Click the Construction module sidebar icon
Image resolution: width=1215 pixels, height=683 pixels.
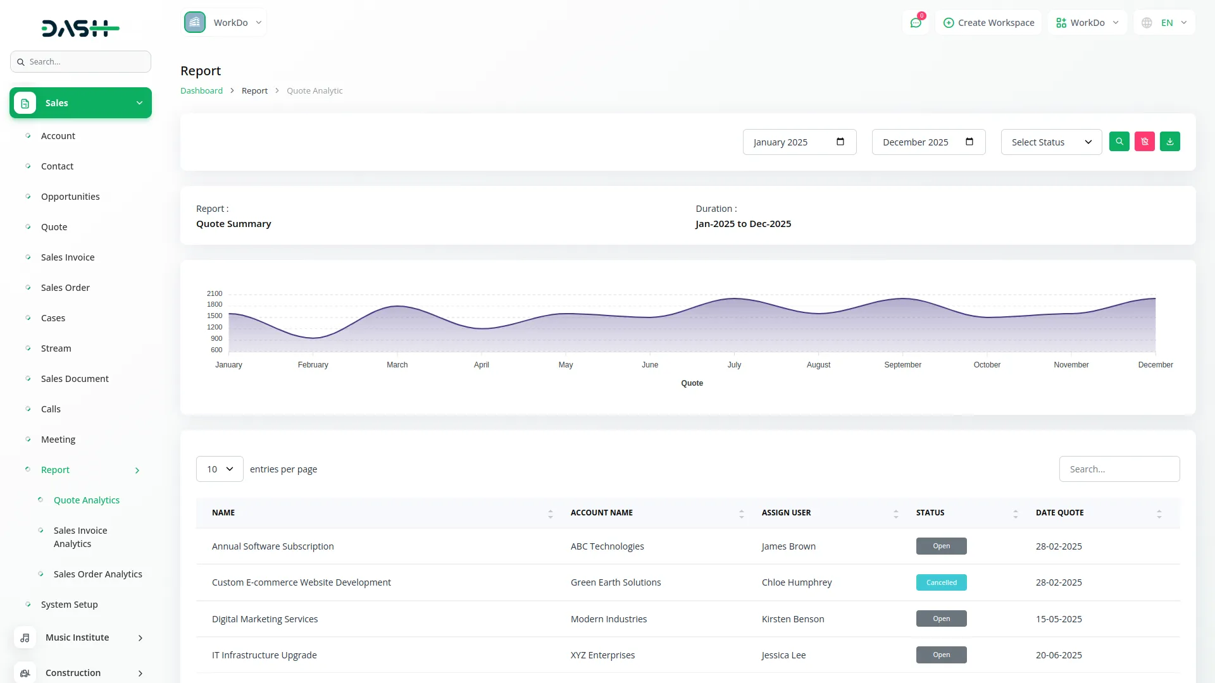pyautogui.click(x=25, y=673)
